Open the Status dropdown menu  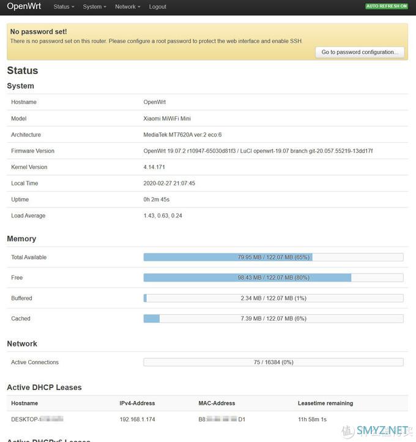64,7
